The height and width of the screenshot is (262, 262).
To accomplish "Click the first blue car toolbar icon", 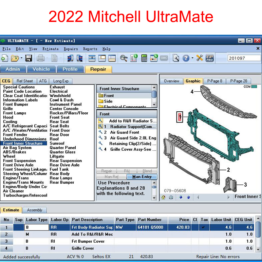I will tap(70, 58).
